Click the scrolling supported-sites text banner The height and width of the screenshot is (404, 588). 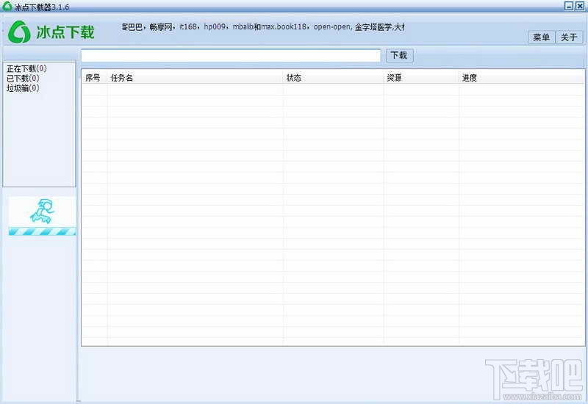pyautogui.click(x=263, y=27)
